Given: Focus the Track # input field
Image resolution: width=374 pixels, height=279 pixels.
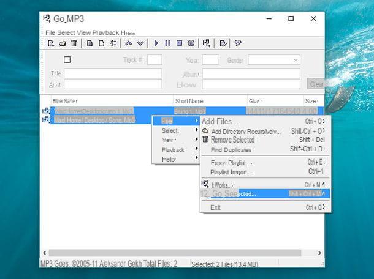Looking at the screenshot, I should [x=155, y=60].
